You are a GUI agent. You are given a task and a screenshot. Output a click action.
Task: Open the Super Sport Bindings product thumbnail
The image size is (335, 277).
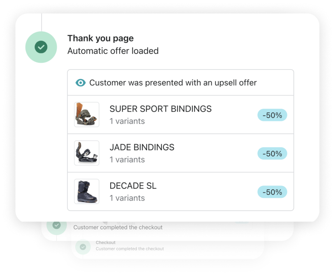[x=87, y=114]
